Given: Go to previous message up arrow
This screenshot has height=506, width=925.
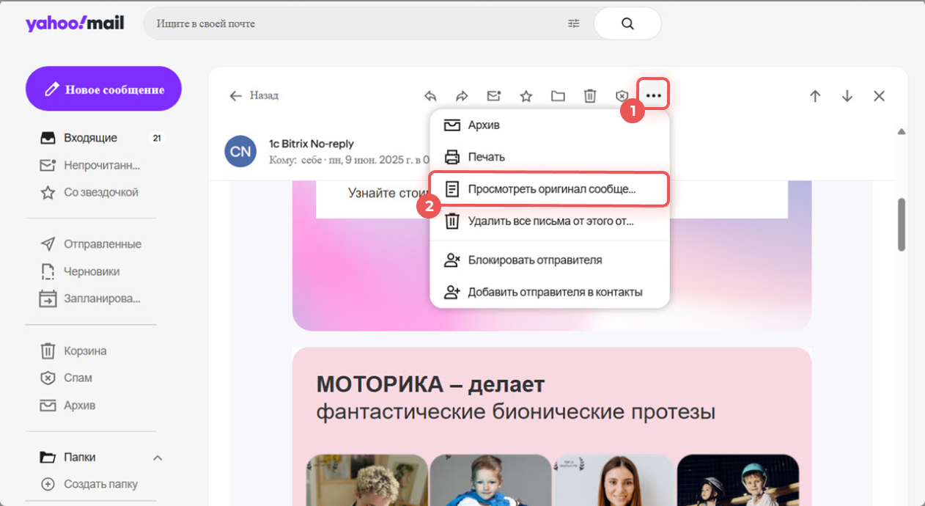Looking at the screenshot, I should click(815, 96).
